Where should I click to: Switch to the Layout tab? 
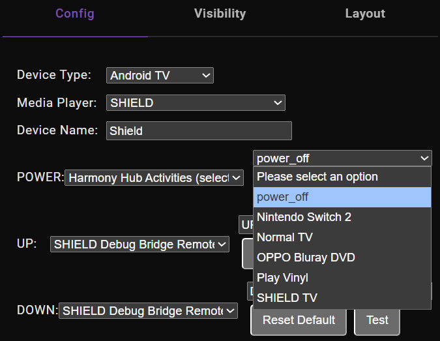[x=365, y=14]
